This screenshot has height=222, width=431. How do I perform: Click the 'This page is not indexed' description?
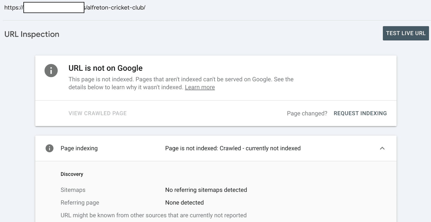click(180, 80)
